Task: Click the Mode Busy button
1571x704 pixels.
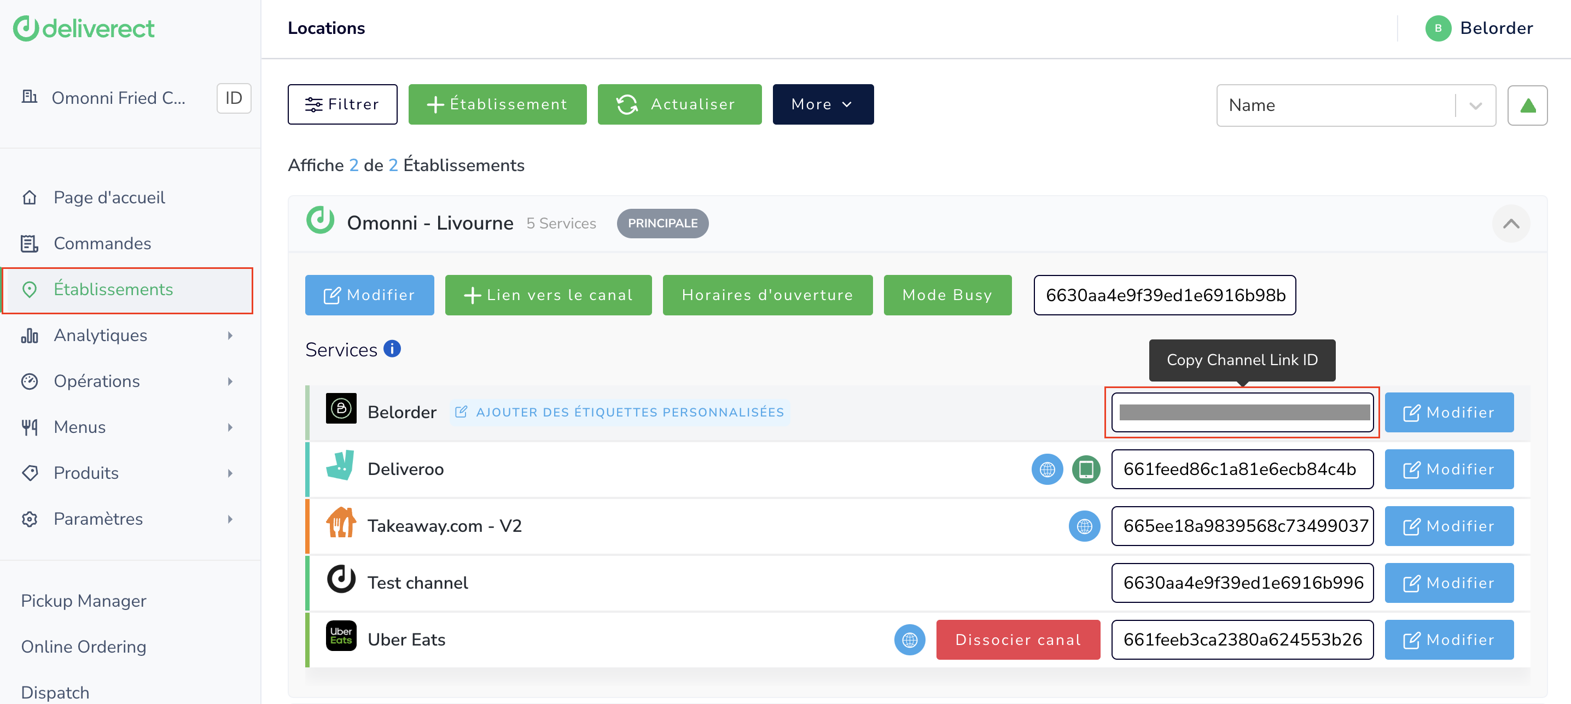Action: [947, 295]
